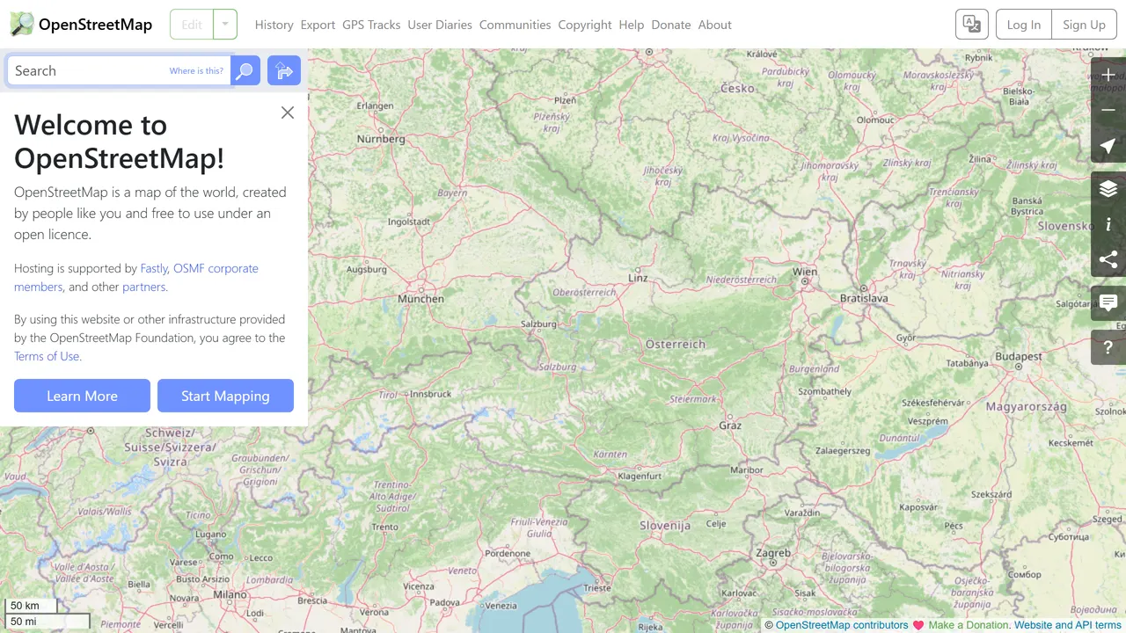Viewport: 1126px width, 633px height.
Task: Add a map note with the speech bubble icon
Action: pos(1108,303)
